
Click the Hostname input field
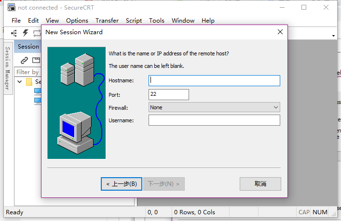(214, 80)
